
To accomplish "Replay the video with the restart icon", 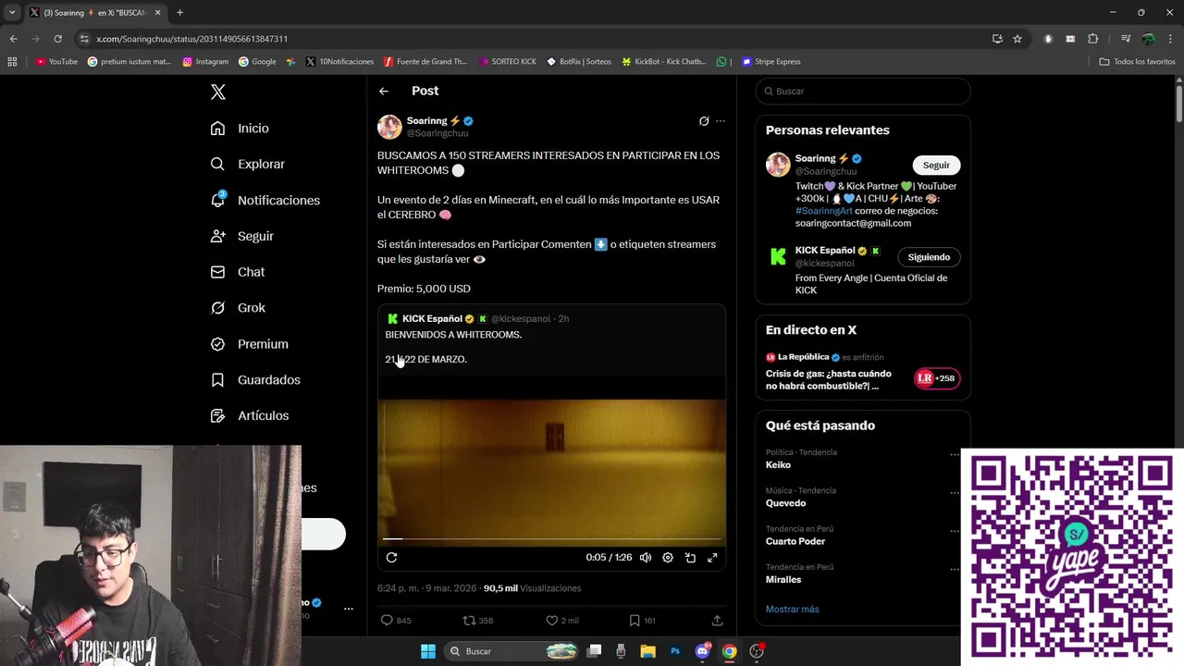I will [x=391, y=558].
